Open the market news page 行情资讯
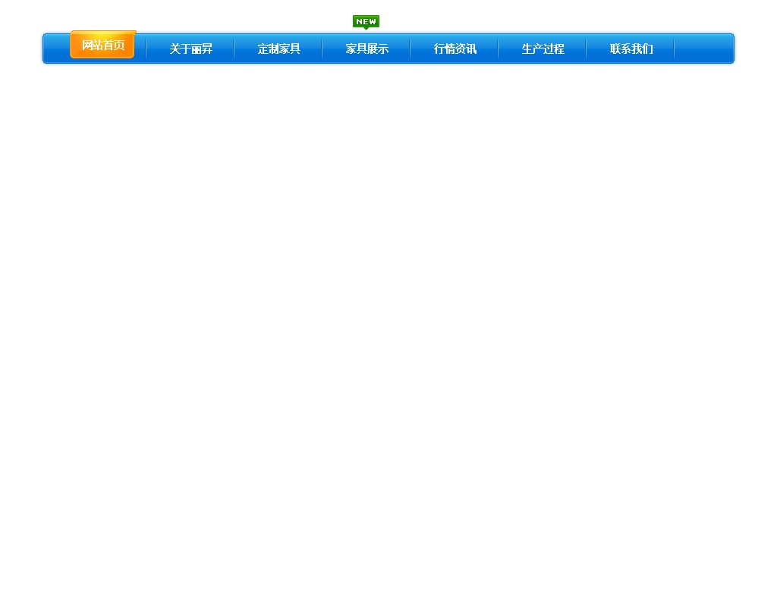Screen dimensions: 777x607 tap(455, 49)
